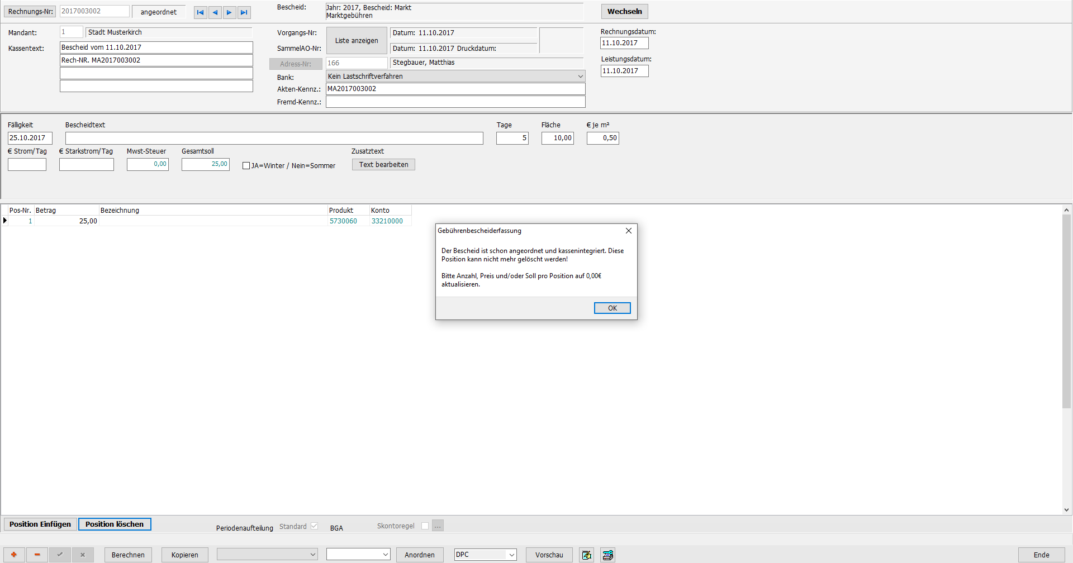
Task: Click the Rechnungsdatum field 11.10.2017
Action: [624, 43]
